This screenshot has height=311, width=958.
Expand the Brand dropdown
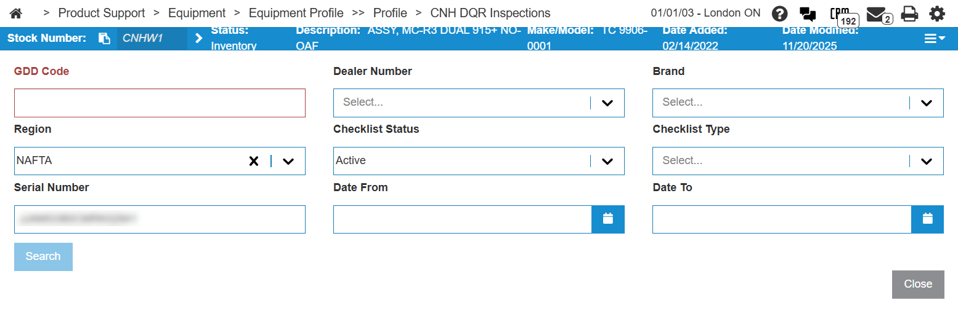tap(926, 103)
